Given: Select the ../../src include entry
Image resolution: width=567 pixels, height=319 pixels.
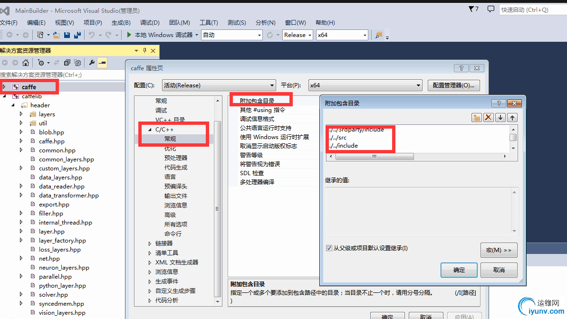Looking at the screenshot, I should pyautogui.click(x=338, y=138).
